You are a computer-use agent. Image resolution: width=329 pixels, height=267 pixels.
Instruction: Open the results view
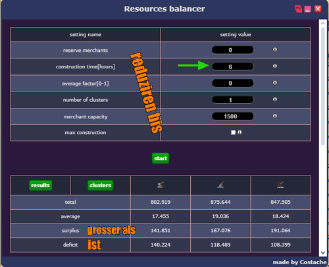(x=40, y=185)
